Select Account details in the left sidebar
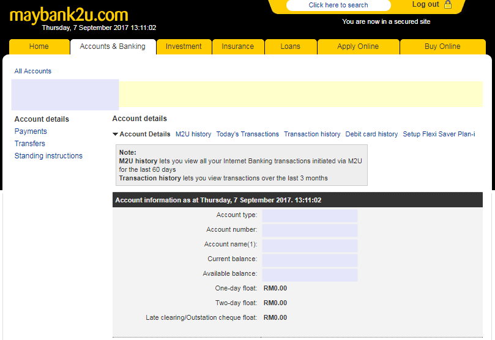 coord(42,119)
